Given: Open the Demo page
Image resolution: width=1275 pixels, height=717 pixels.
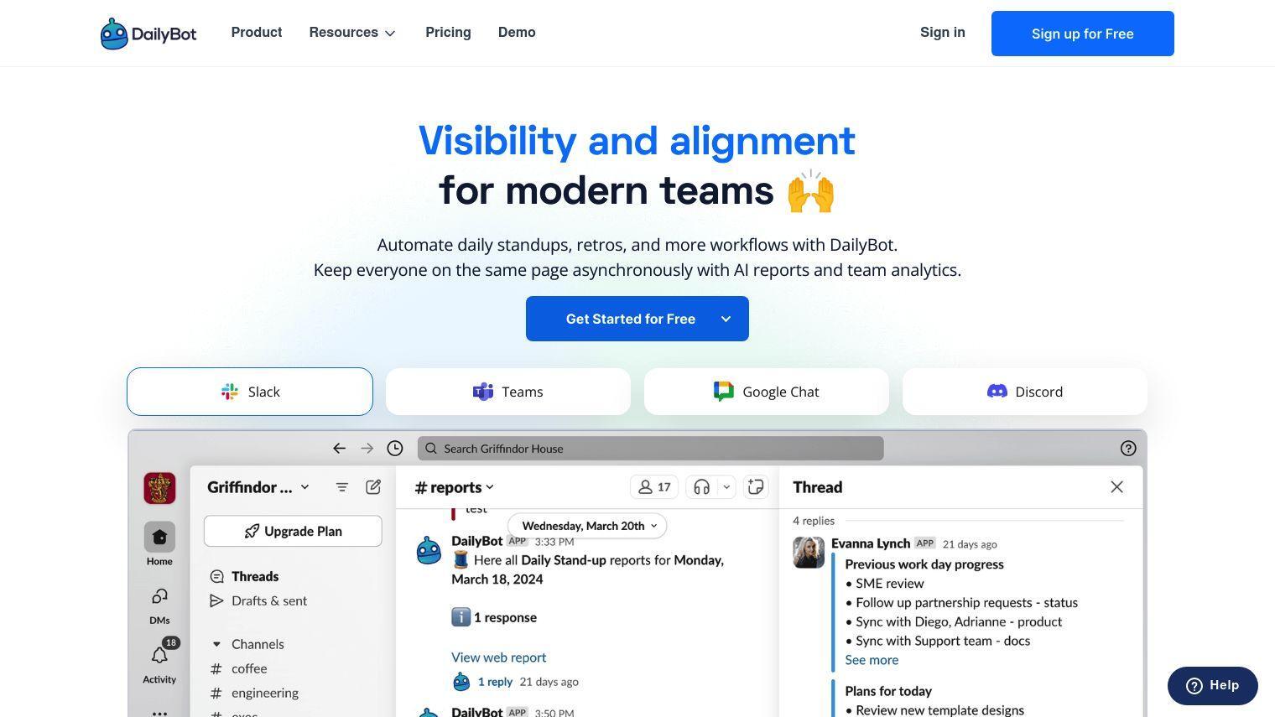Looking at the screenshot, I should coord(517,33).
